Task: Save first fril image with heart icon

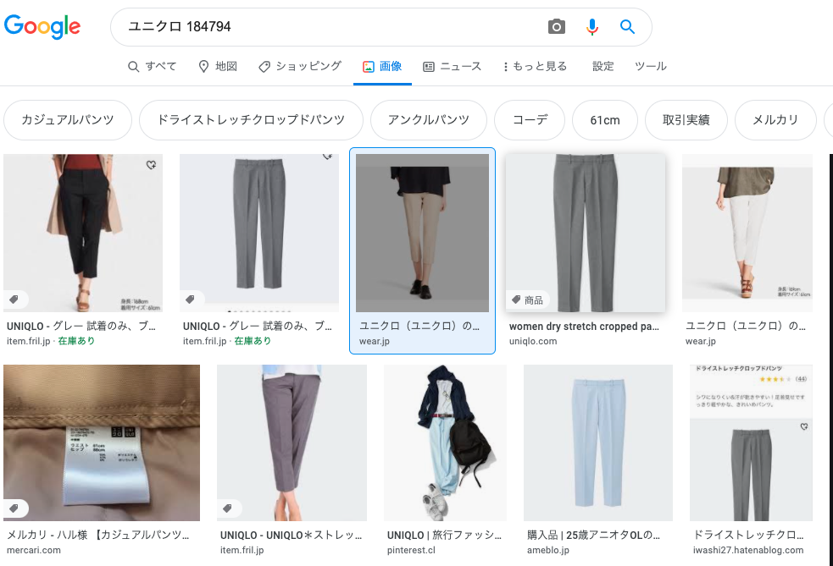Action: pyautogui.click(x=152, y=165)
